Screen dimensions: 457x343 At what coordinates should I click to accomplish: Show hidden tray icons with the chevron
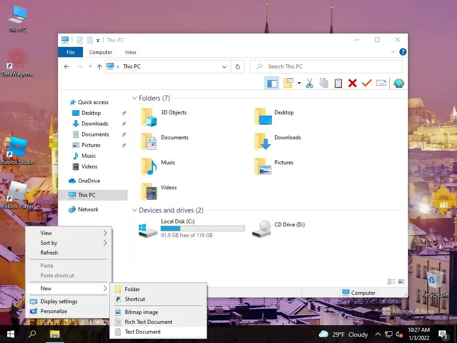click(x=378, y=334)
